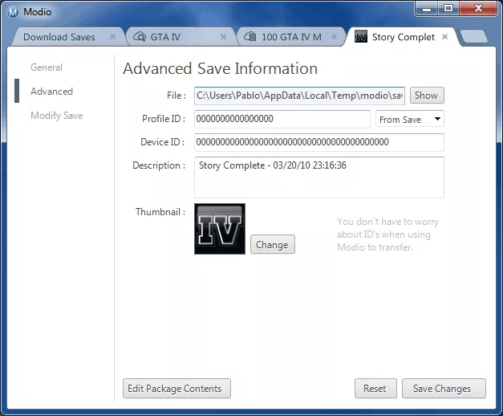Image resolution: width=503 pixels, height=416 pixels.
Task: Open the From Save dropdown
Action: [410, 119]
